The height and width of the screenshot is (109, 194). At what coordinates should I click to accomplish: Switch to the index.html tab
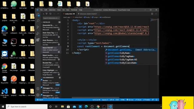[69, 14]
